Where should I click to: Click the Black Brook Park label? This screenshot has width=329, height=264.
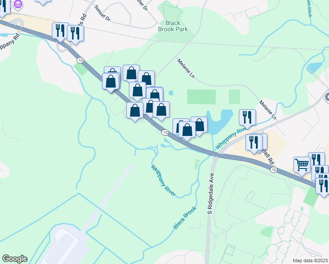[173, 26]
